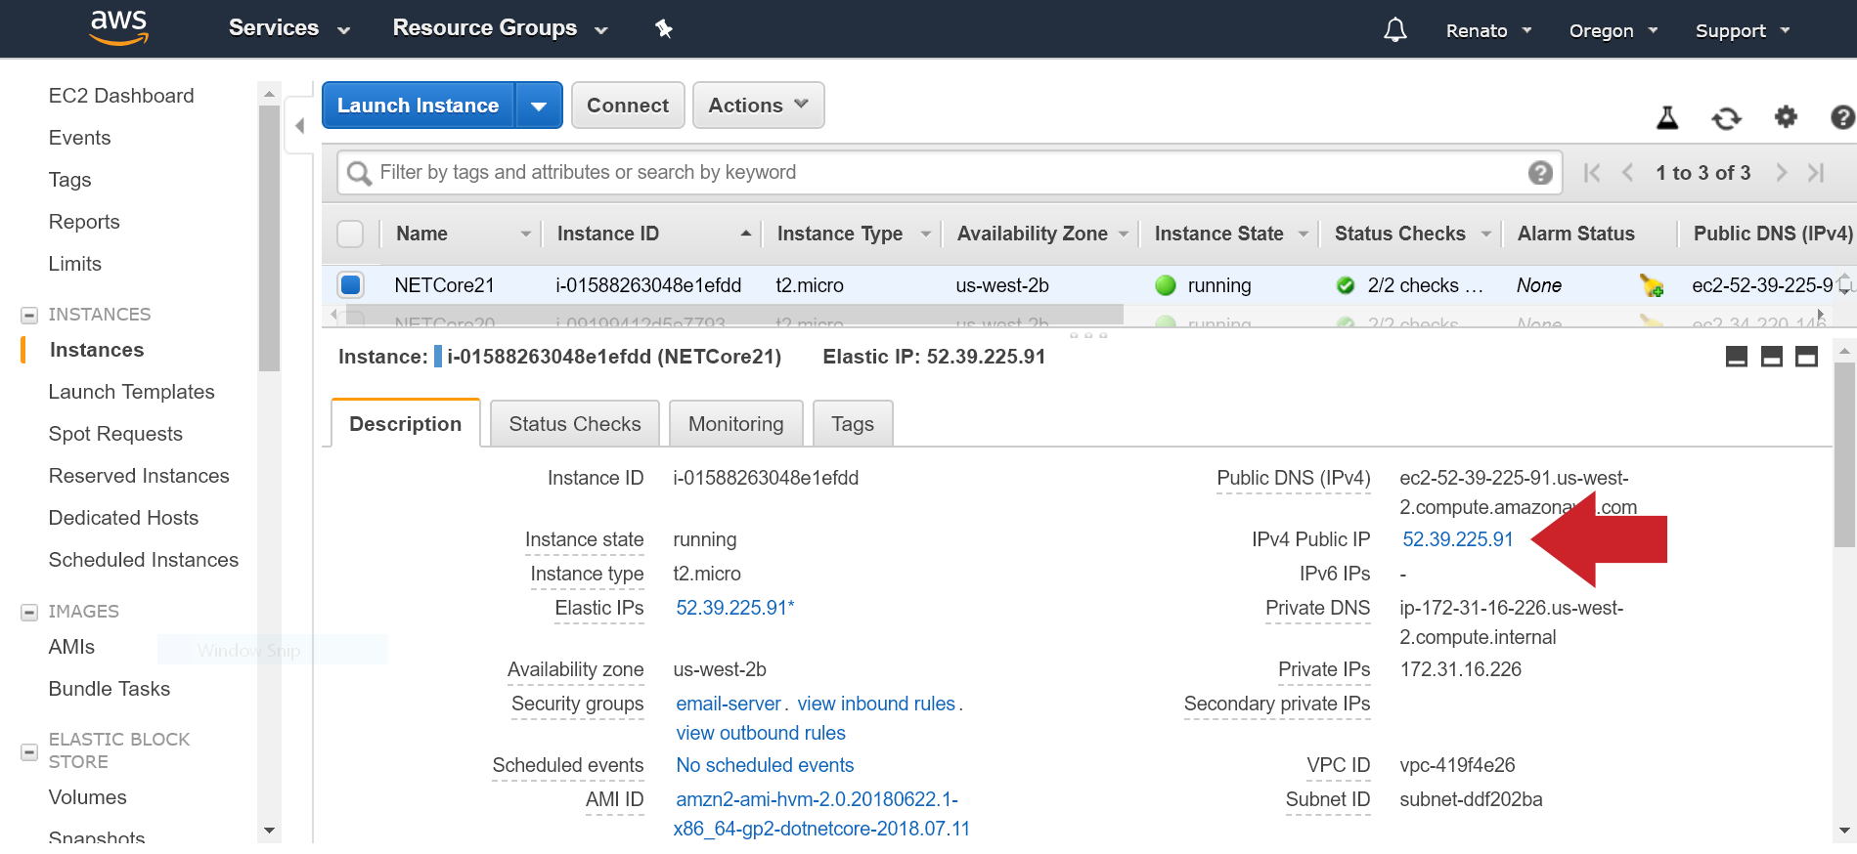Open the notifications bell
This screenshot has width=1857, height=854.
tap(1395, 30)
